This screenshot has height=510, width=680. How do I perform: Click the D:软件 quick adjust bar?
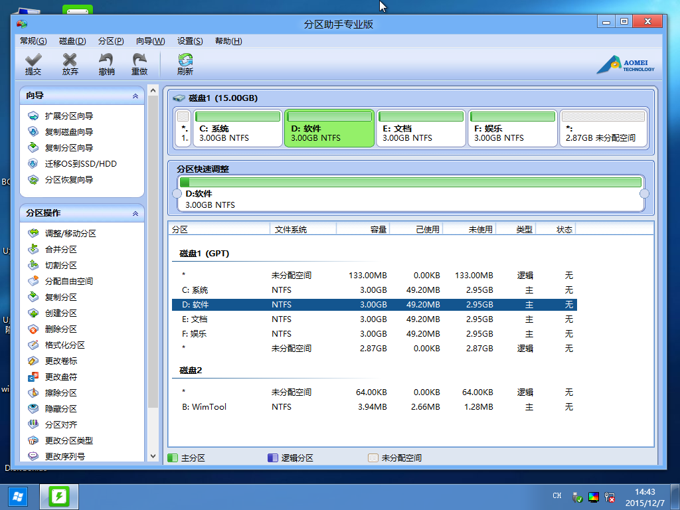pyautogui.click(x=410, y=193)
